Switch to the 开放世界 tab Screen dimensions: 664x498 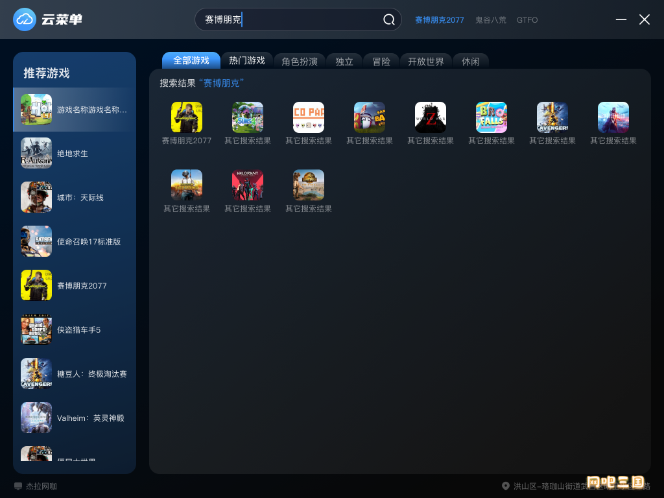(x=425, y=62)
